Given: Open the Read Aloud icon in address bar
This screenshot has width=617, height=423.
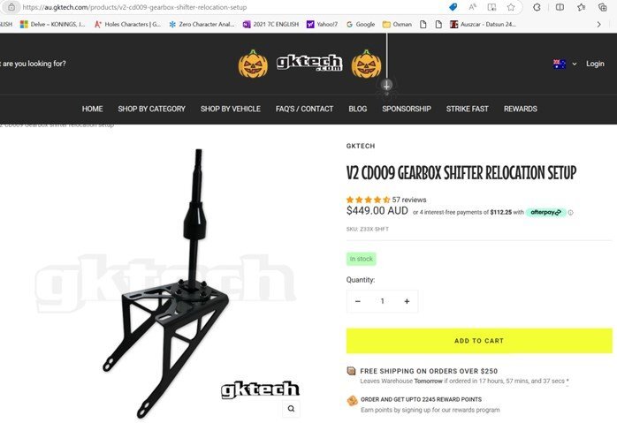Looking at the screenshot, I should [473, 7].
